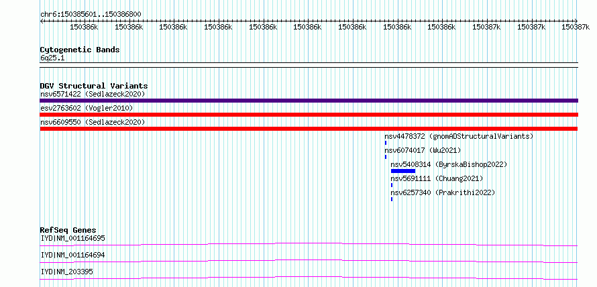Select IYD|NM_001164694 gene label
Image resolution: width=597 pixels, height=287 pixels.
72,255
